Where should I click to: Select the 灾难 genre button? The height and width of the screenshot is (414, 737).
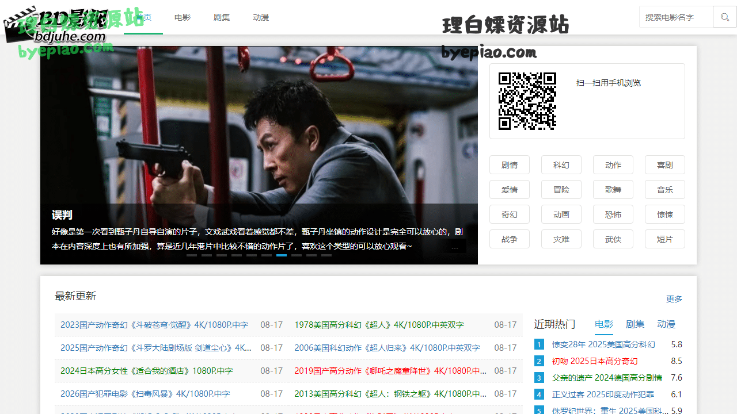(561, 239)
